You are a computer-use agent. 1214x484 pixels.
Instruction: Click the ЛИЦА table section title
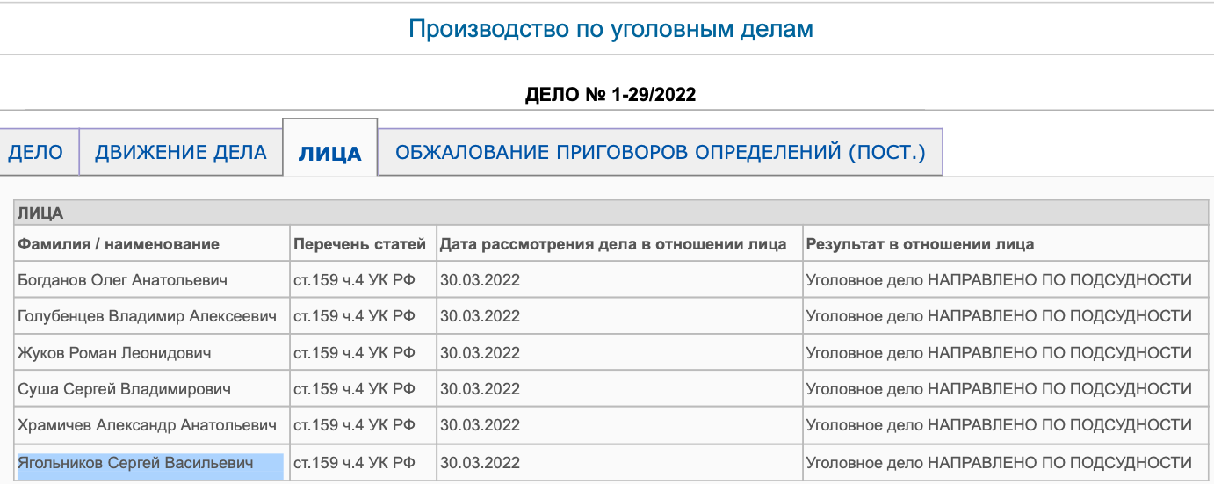40,213
